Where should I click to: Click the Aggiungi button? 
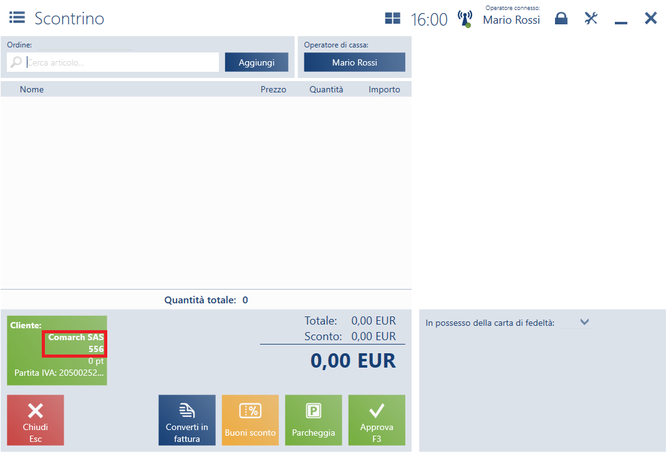coord(257,62)
